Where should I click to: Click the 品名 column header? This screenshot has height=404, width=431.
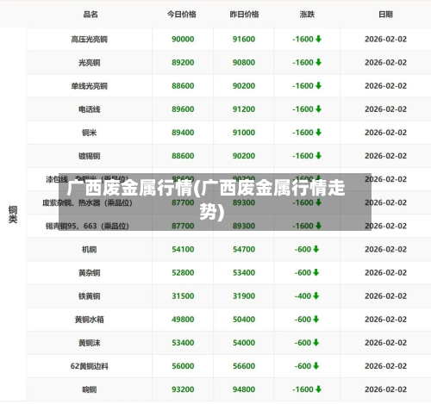91,15
